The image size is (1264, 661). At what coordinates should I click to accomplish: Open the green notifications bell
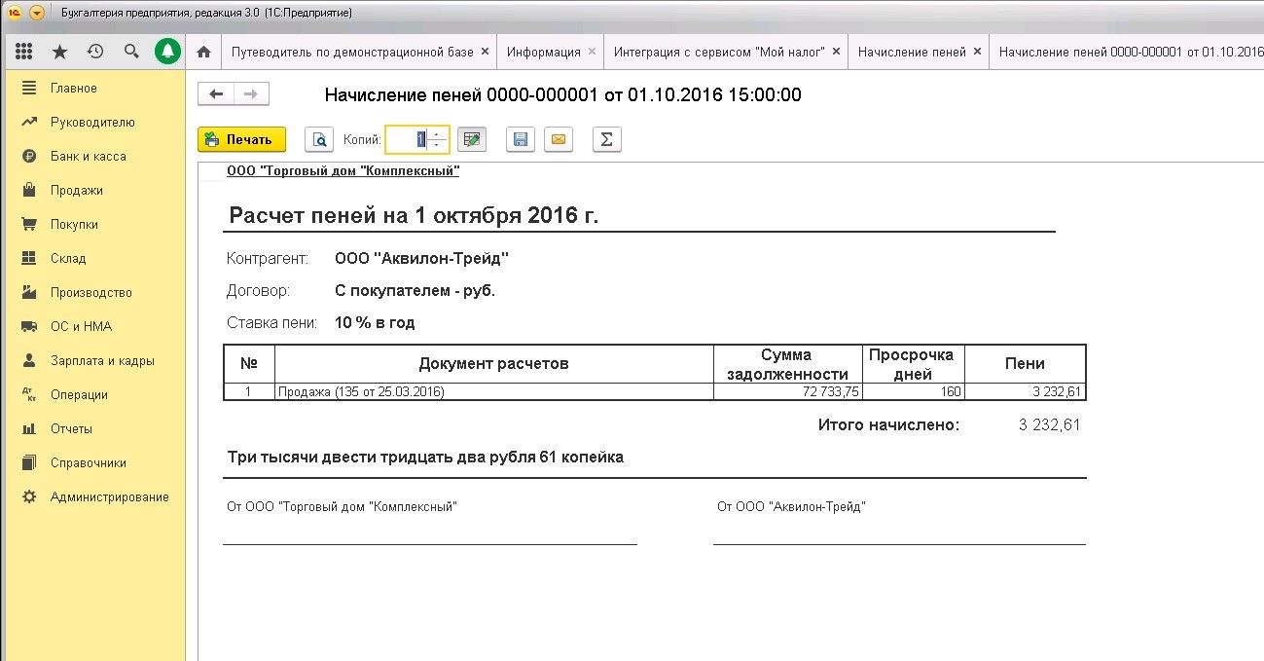click(168, 52)
